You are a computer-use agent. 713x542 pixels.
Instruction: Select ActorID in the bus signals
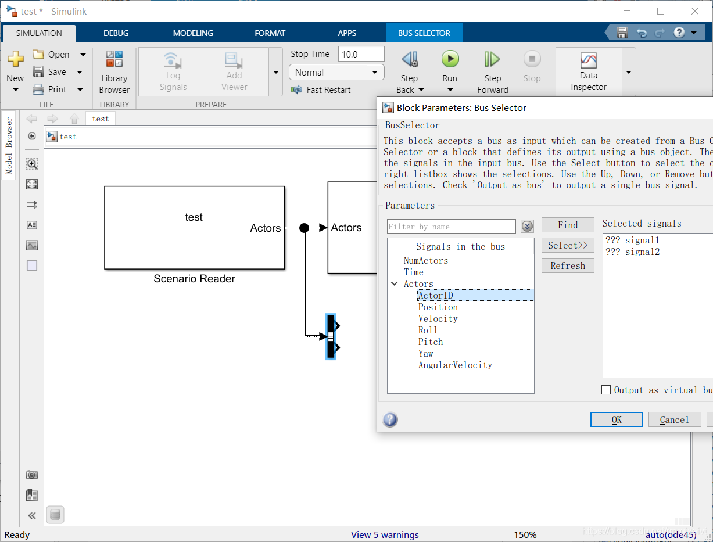(x=475, y=295)
